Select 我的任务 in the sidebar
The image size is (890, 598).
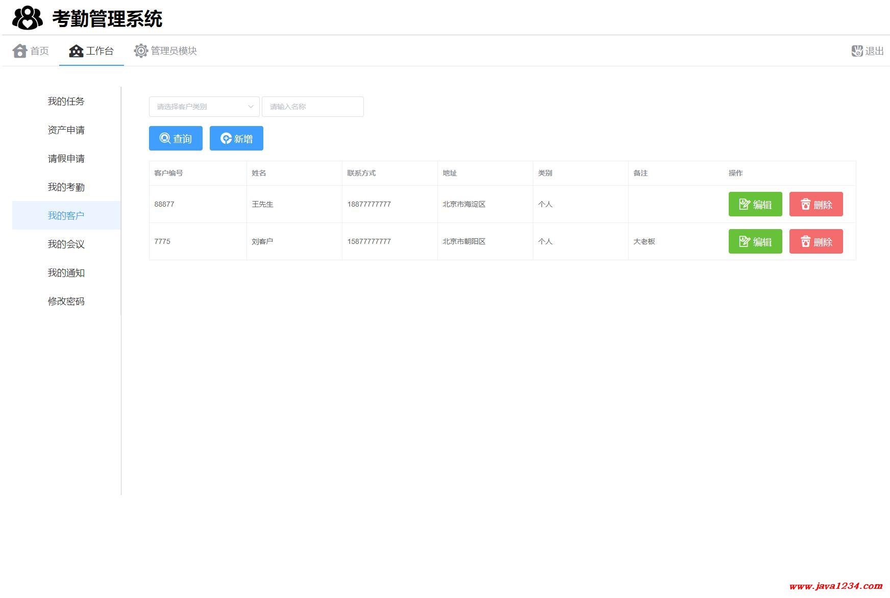coord(66,101)
